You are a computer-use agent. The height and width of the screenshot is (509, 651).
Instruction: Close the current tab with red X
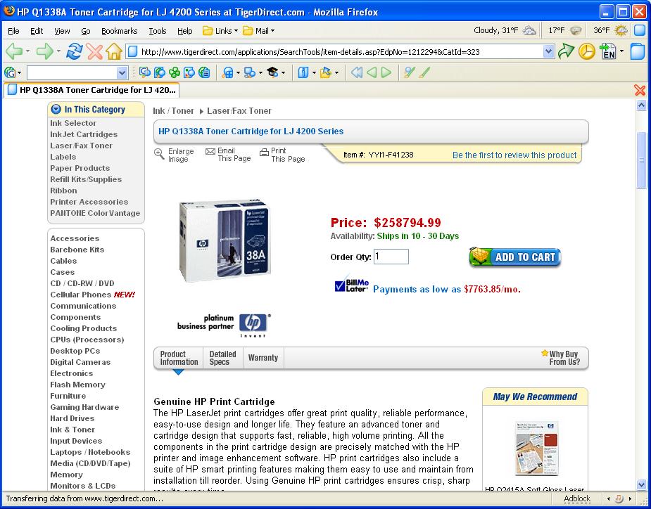click(x=640, y=90)
